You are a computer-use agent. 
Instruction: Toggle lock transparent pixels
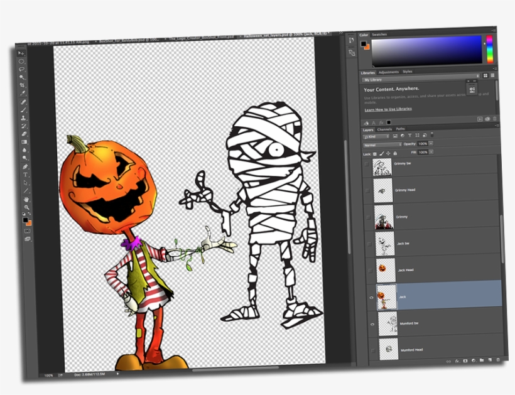click(x=375, y=153)
